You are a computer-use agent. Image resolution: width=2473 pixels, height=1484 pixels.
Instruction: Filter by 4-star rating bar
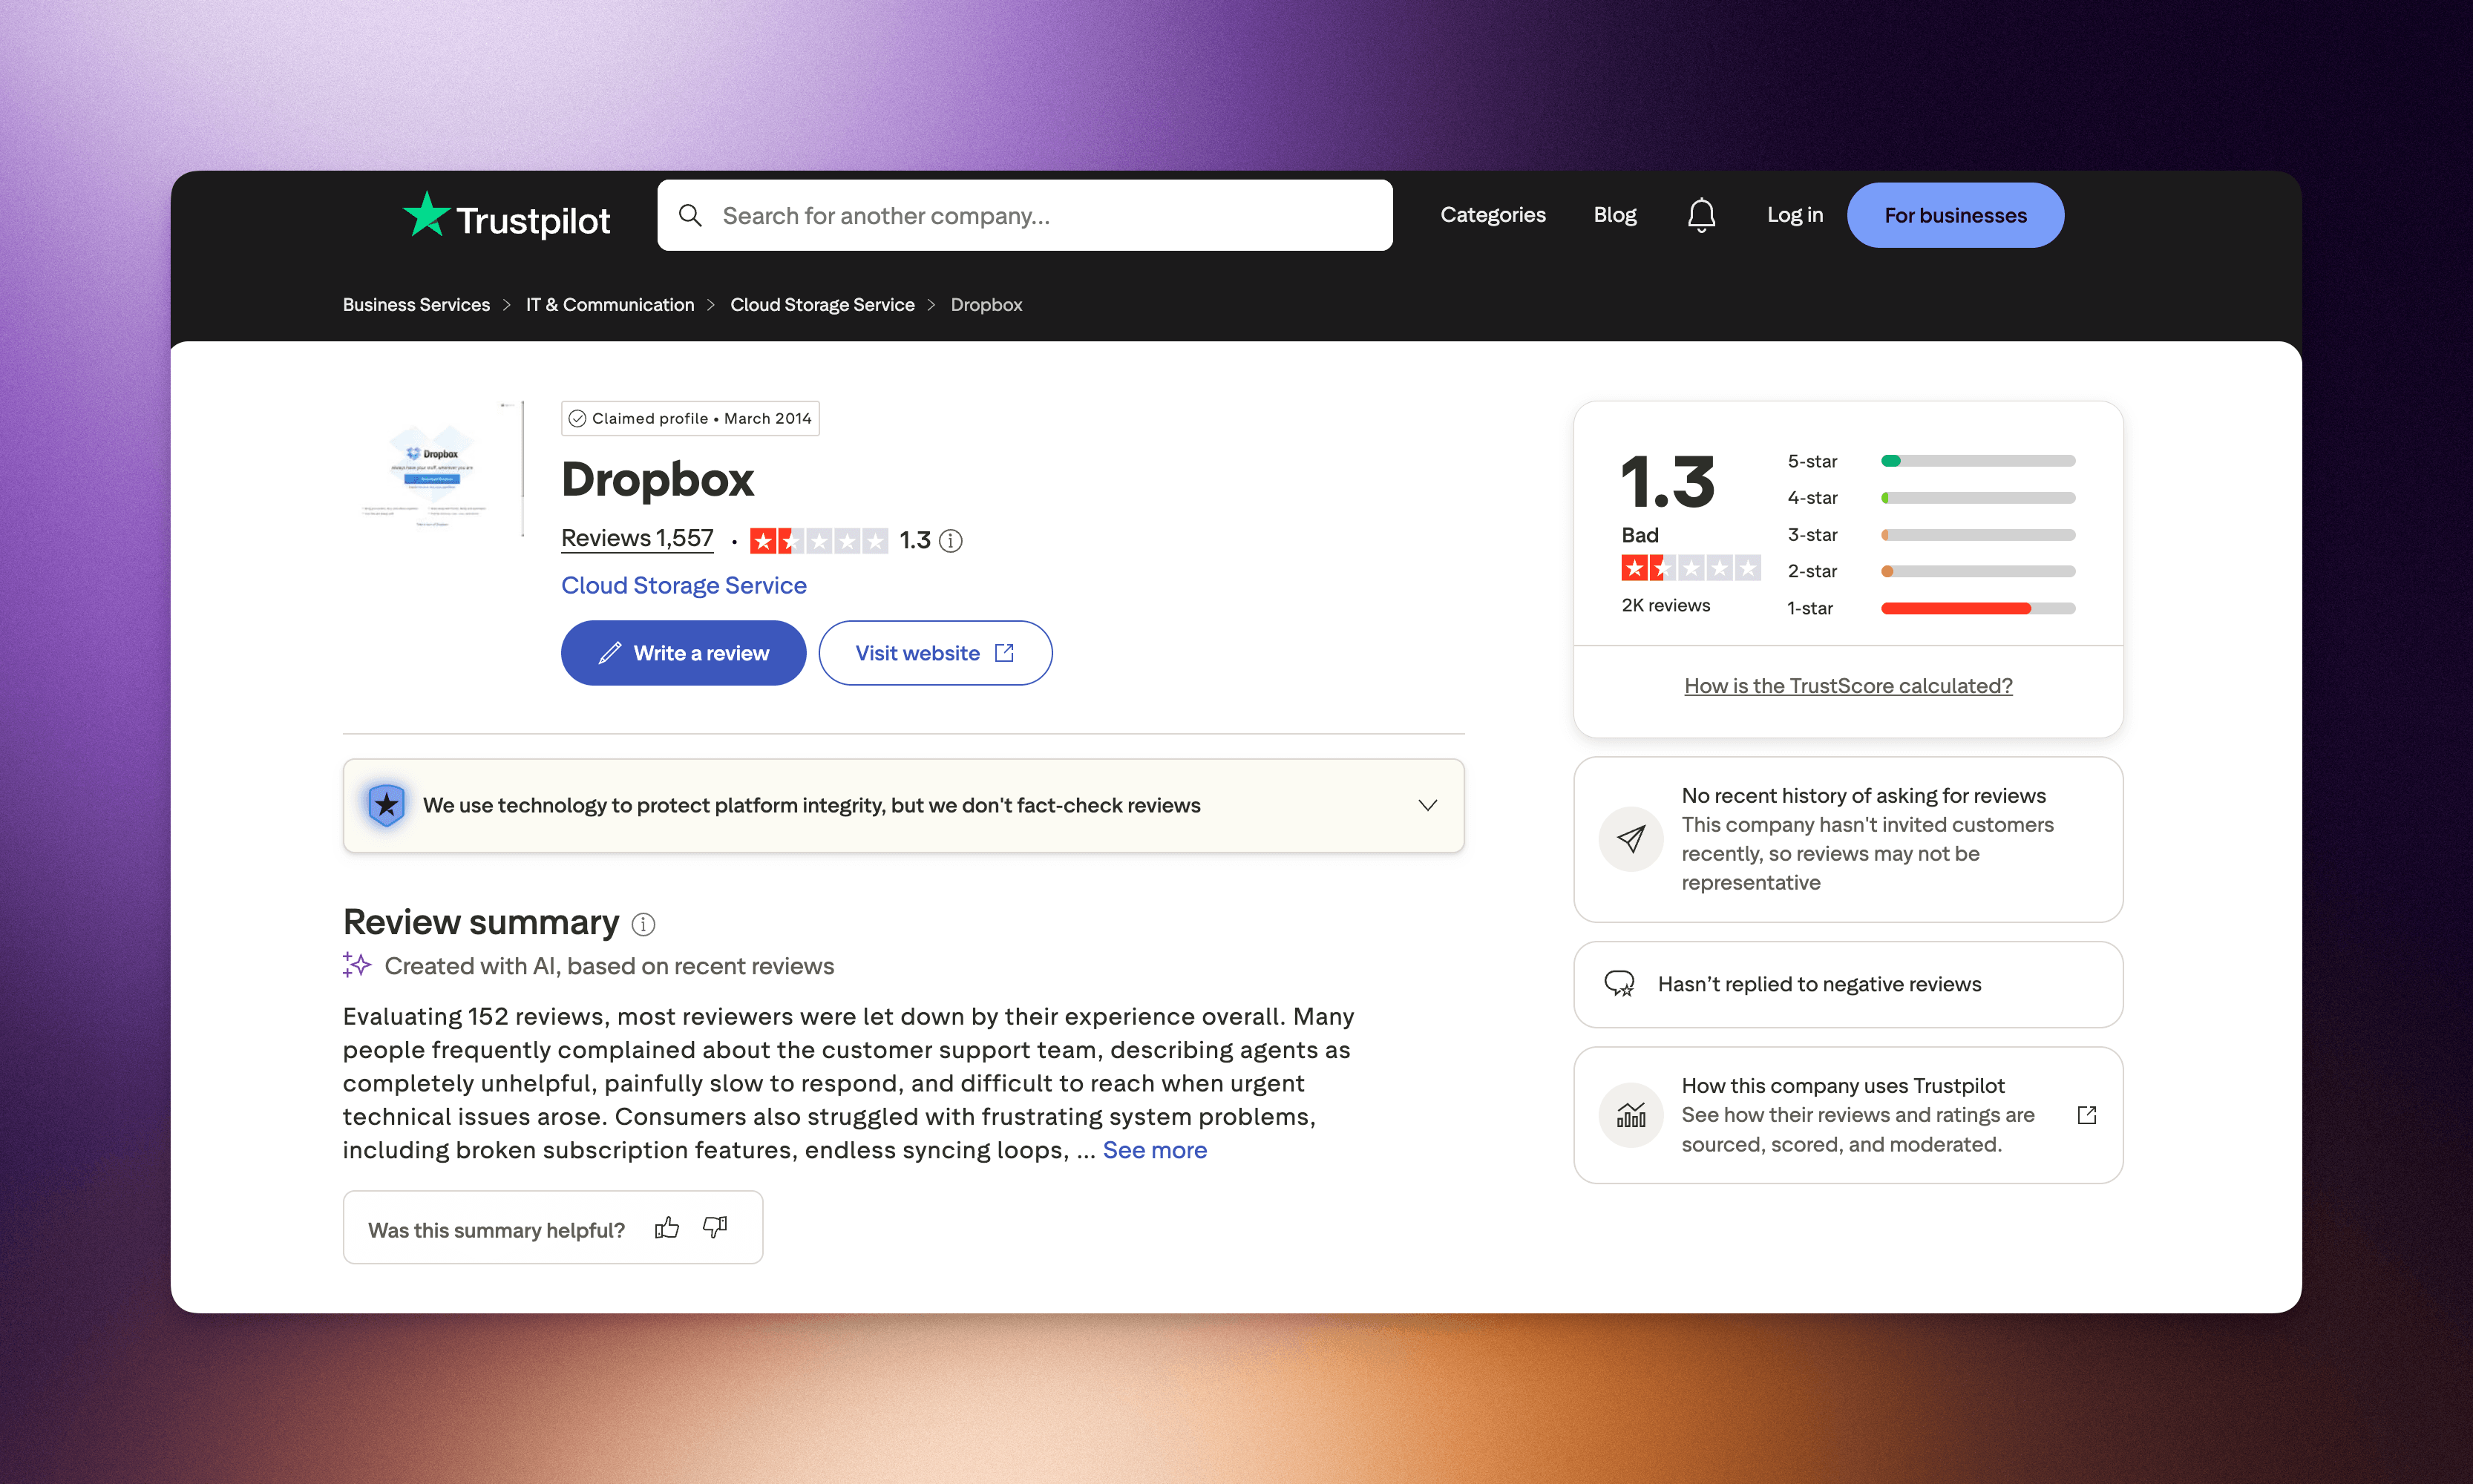click(1930, 498)
